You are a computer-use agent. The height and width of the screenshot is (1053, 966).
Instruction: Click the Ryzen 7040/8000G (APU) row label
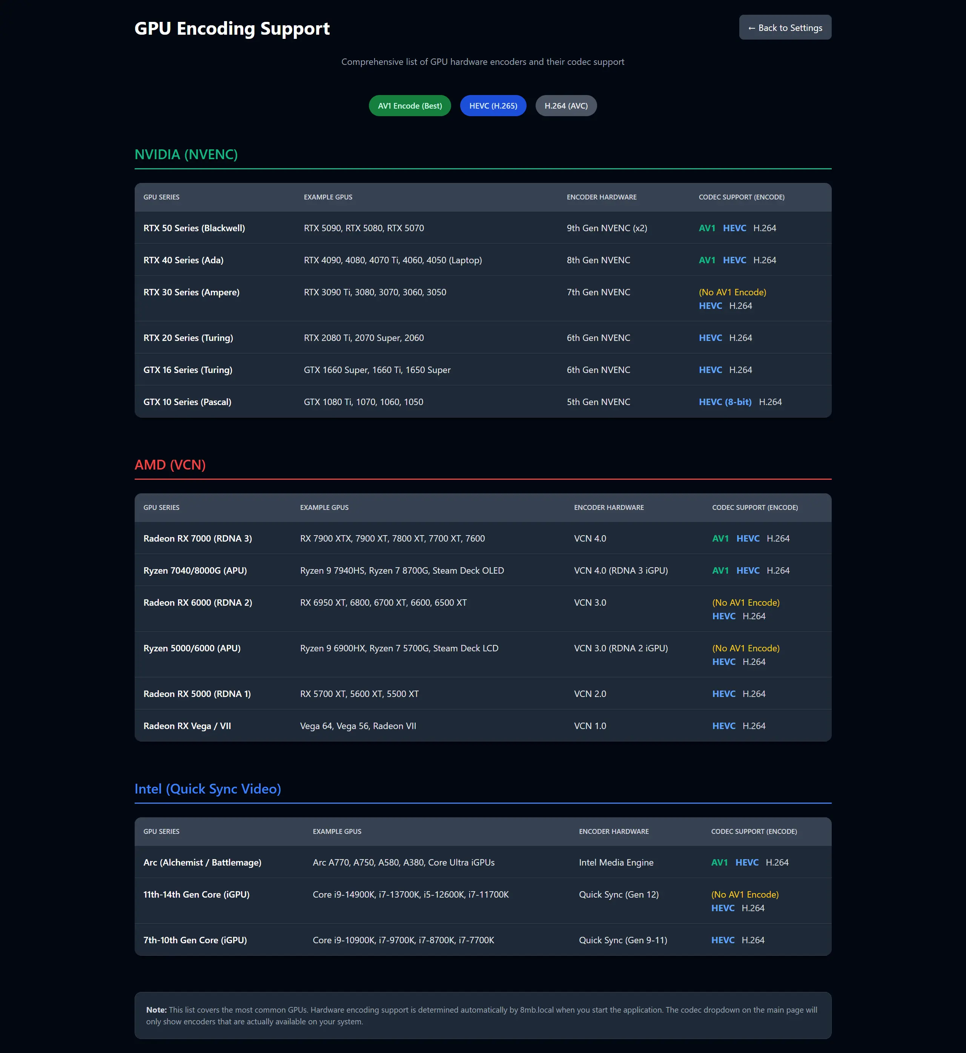pos(195,571)
